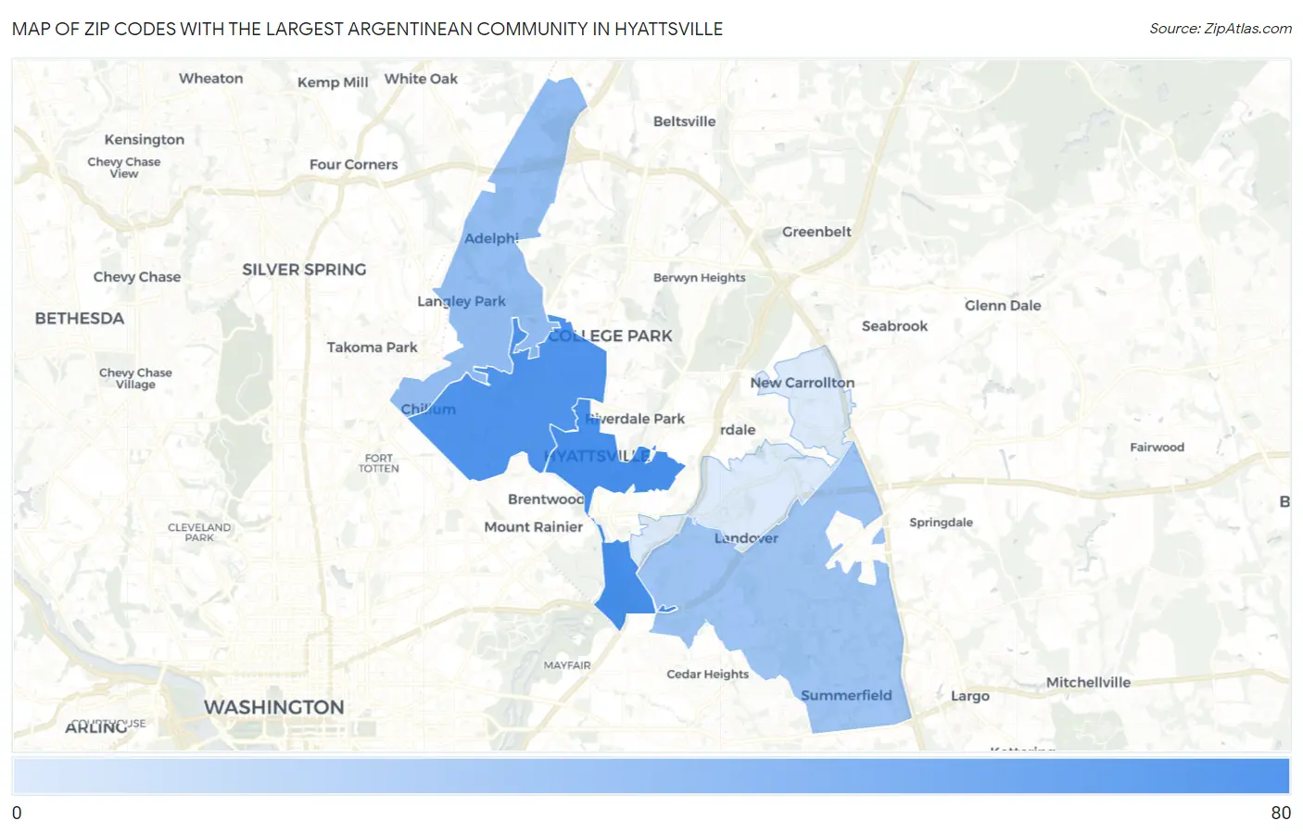Click the Glenn Dale label

click(x=1003, y=306)
